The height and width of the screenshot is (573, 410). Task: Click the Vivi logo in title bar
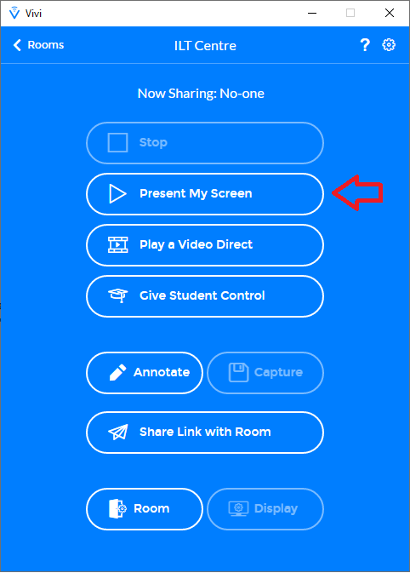pos(14,13)
